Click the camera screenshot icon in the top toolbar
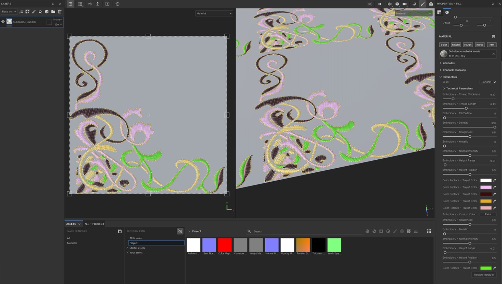The width and height of the screenshot is (502, 284). [x=431, y=4]
